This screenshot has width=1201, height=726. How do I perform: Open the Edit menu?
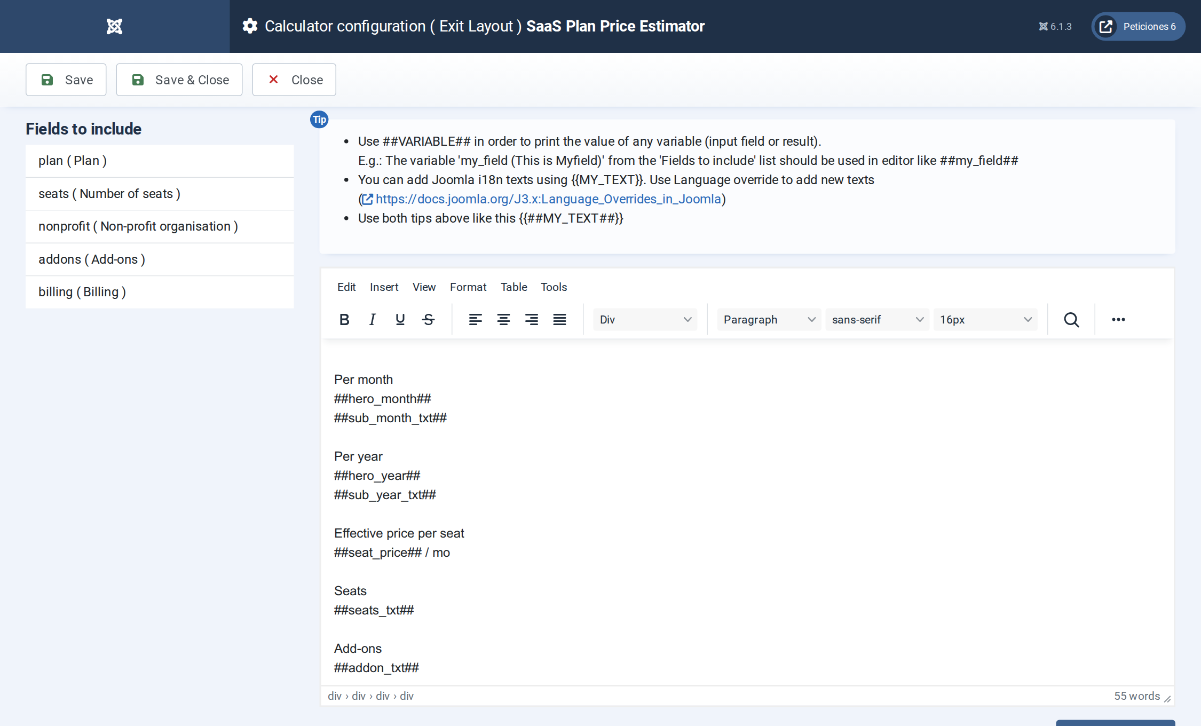346,287
